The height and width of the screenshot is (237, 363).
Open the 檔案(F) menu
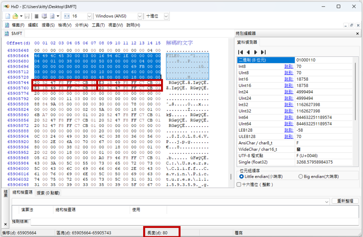pyautogui.click(x=18, y=25)
